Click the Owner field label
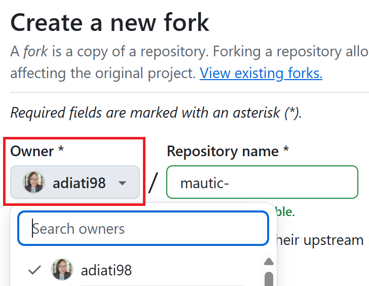The height and width of the screenshot is (286, 369). [37, 151]
